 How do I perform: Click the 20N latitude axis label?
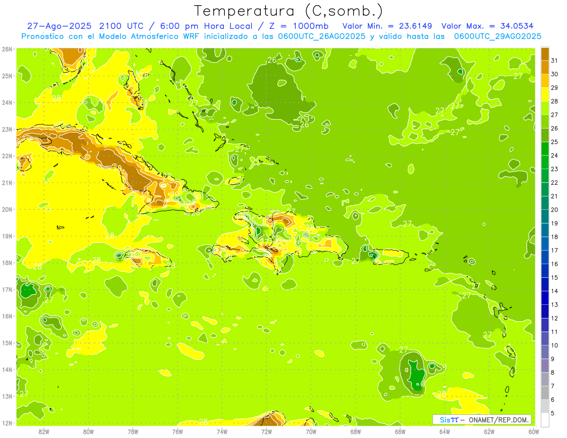7,209
